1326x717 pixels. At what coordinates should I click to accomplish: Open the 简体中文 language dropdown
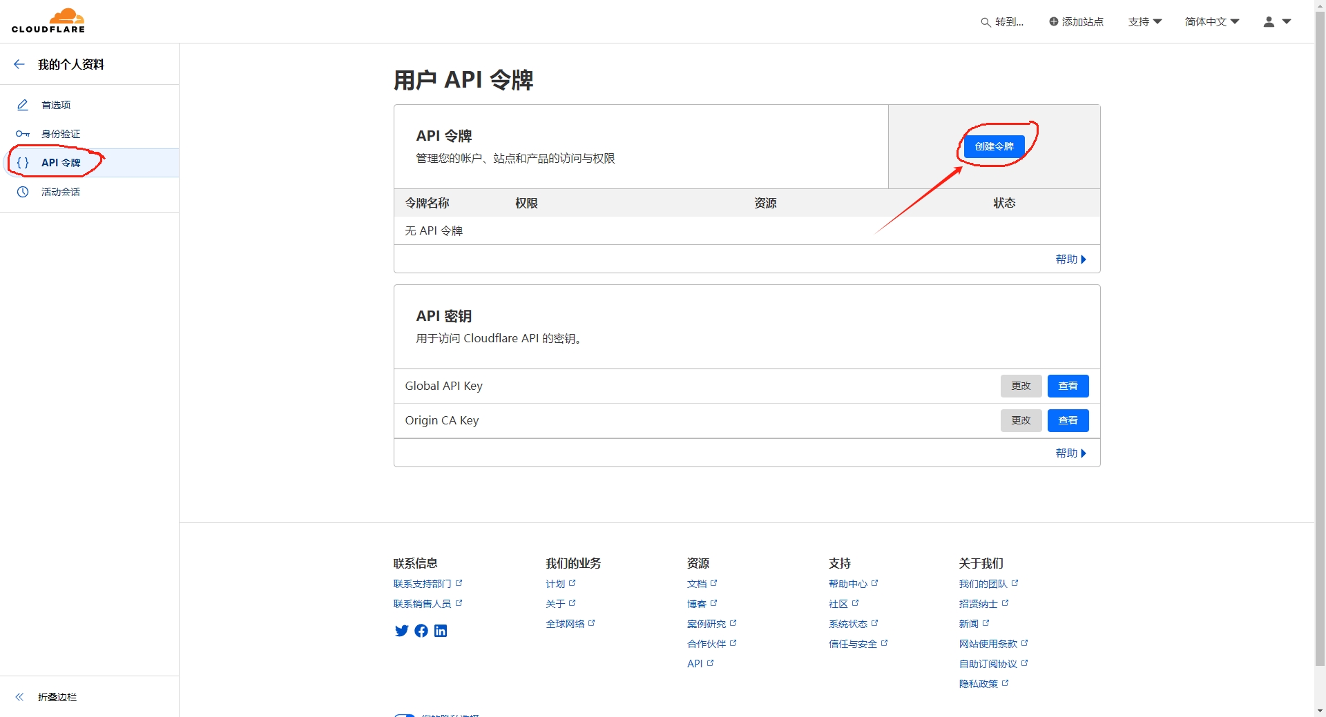pos(1212,22)
